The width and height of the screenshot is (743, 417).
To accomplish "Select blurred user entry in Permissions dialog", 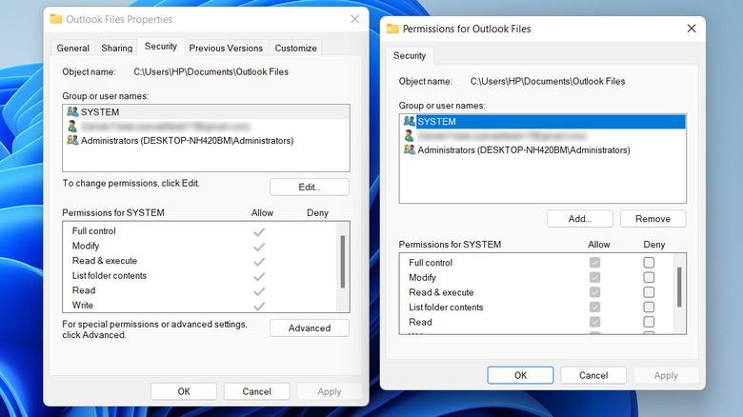I will point(543,136).
